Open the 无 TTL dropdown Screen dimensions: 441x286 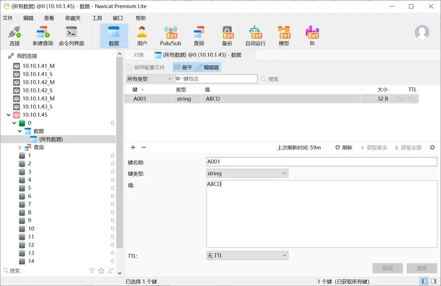[247, 255]
